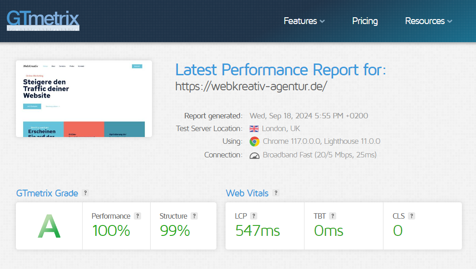Screen dimensions: 476x269
Task: Click Chrome 117.0.0.0, Lighthouse 11.0.0 text
Action: 321,142
